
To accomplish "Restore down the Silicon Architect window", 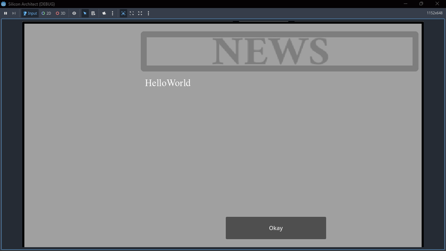I will pos(421,3).
